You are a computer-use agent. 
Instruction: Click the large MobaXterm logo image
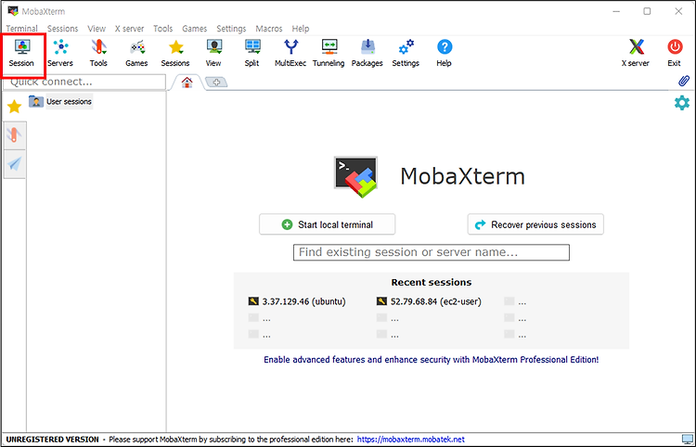(x=356, y=176)
